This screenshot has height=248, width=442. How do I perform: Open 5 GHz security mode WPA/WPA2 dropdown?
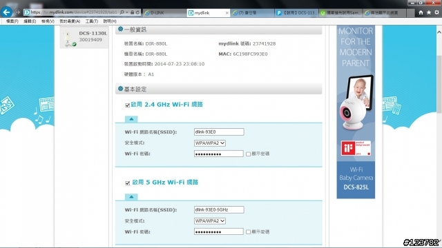pyautogui.click(x=210, y=221)
